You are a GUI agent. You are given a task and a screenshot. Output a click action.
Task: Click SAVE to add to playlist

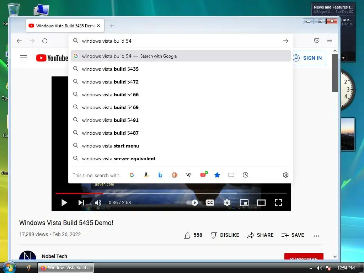[293, 235]
